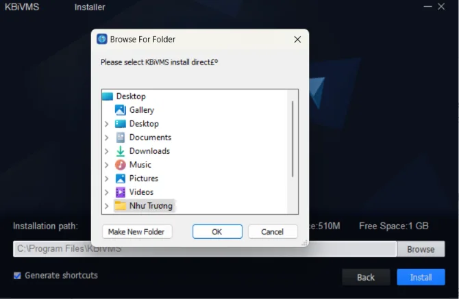
Task: Click the yellow Như Trương folder icon
Action: pos(120,205)
